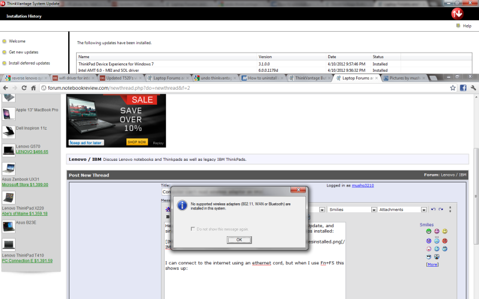Insert the yellow smile smiley
This screenshot has height=299, width=479.
pos(445,231)
